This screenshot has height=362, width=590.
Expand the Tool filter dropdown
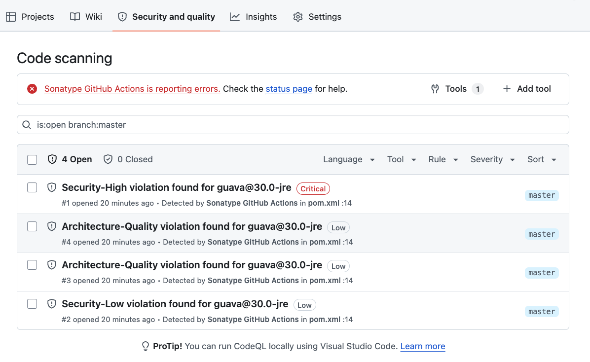click(x=402, y=159)
